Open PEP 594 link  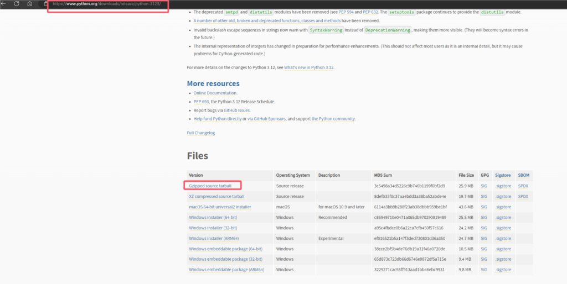346,12
